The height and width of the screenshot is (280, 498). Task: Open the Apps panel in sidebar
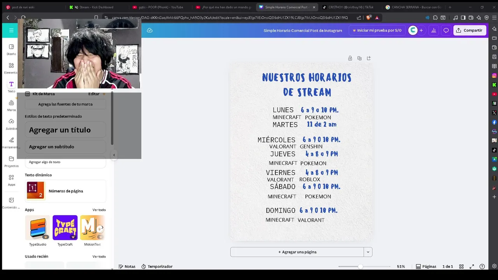click(x=11, y=180)
